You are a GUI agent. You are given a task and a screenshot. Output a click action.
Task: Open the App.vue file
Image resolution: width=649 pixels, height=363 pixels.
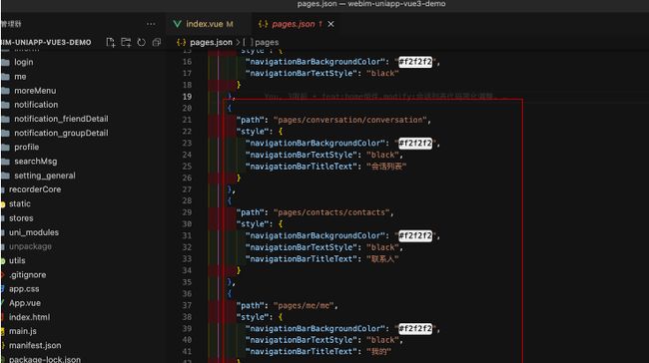[x=25, y=302]
